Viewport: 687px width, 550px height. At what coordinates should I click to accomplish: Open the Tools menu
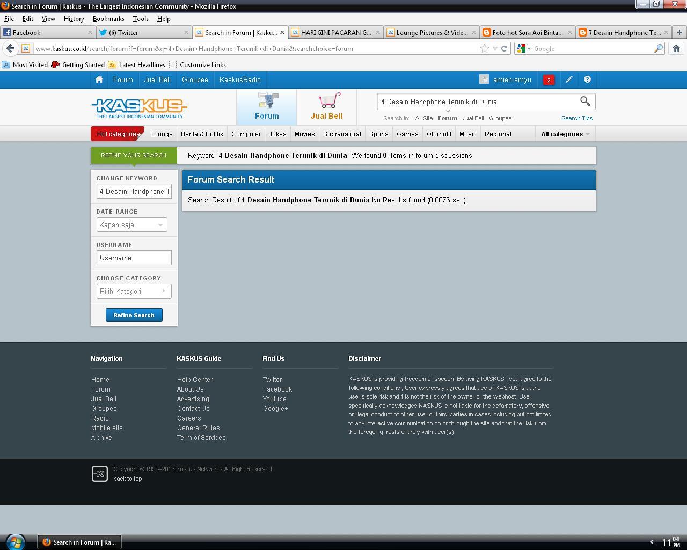point(141,18)
